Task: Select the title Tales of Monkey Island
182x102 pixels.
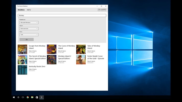Action: pyautogui.click(x=94, y=47)
